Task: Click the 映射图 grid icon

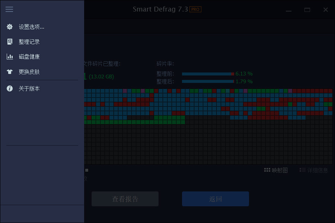Action: coord(267,170)
